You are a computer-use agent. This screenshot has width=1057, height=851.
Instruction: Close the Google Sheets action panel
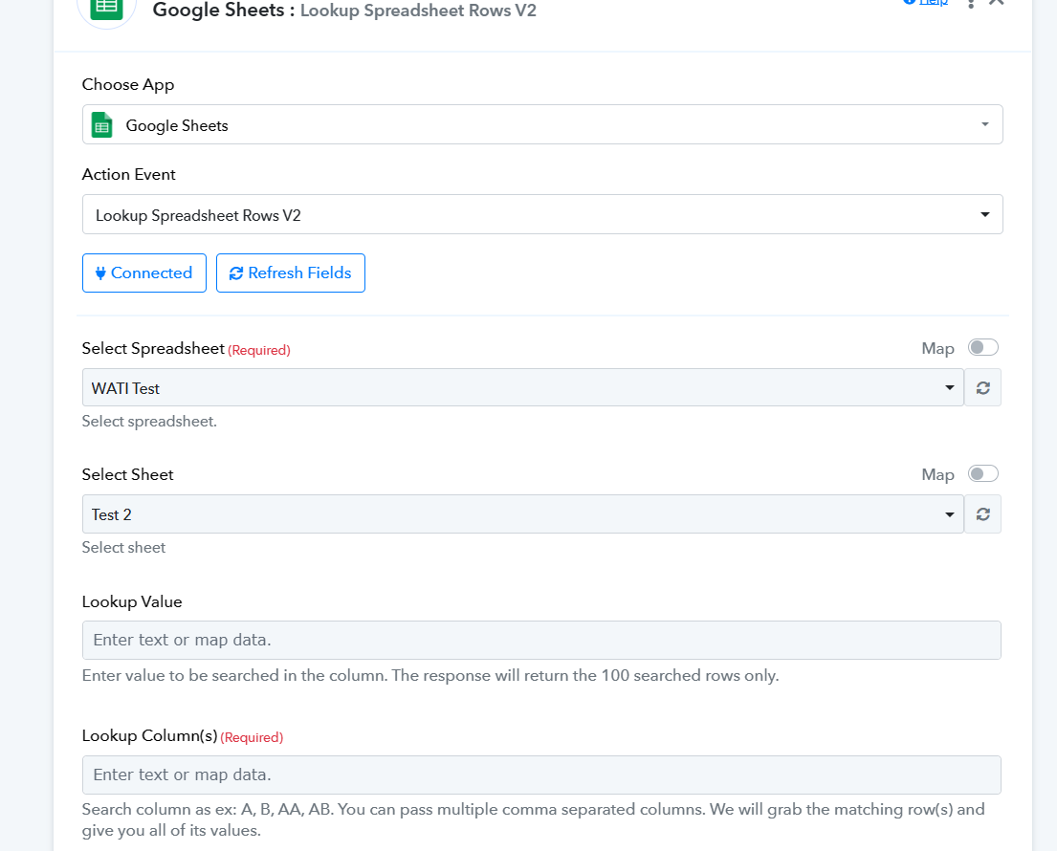coord(997,3)
